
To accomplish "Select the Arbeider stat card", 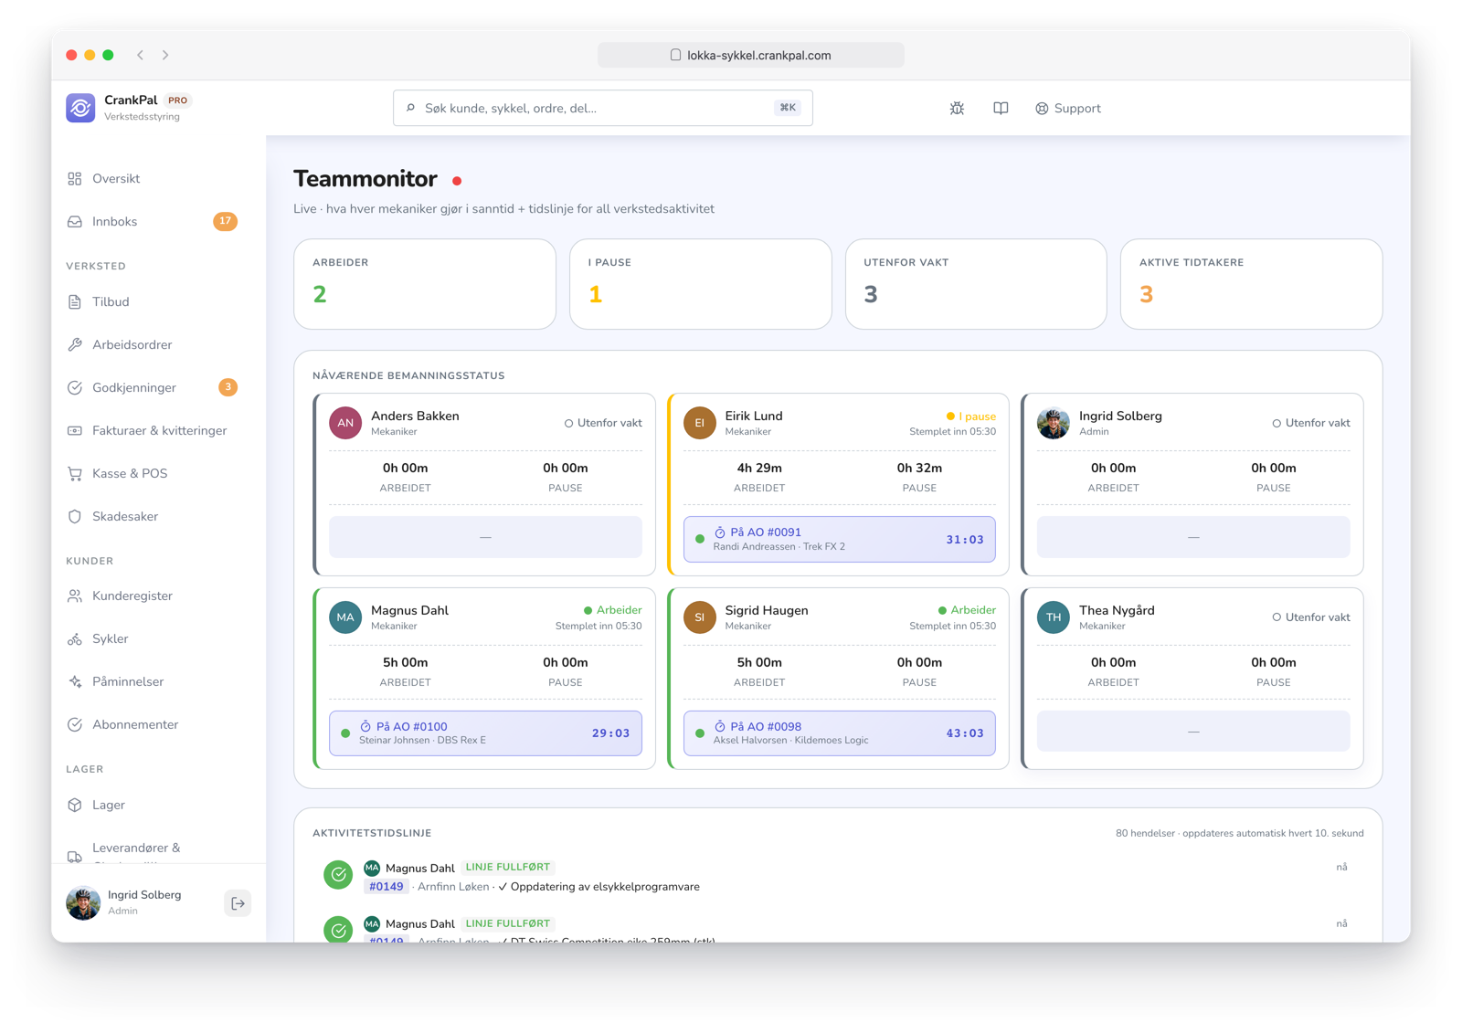I will [425, 284].
